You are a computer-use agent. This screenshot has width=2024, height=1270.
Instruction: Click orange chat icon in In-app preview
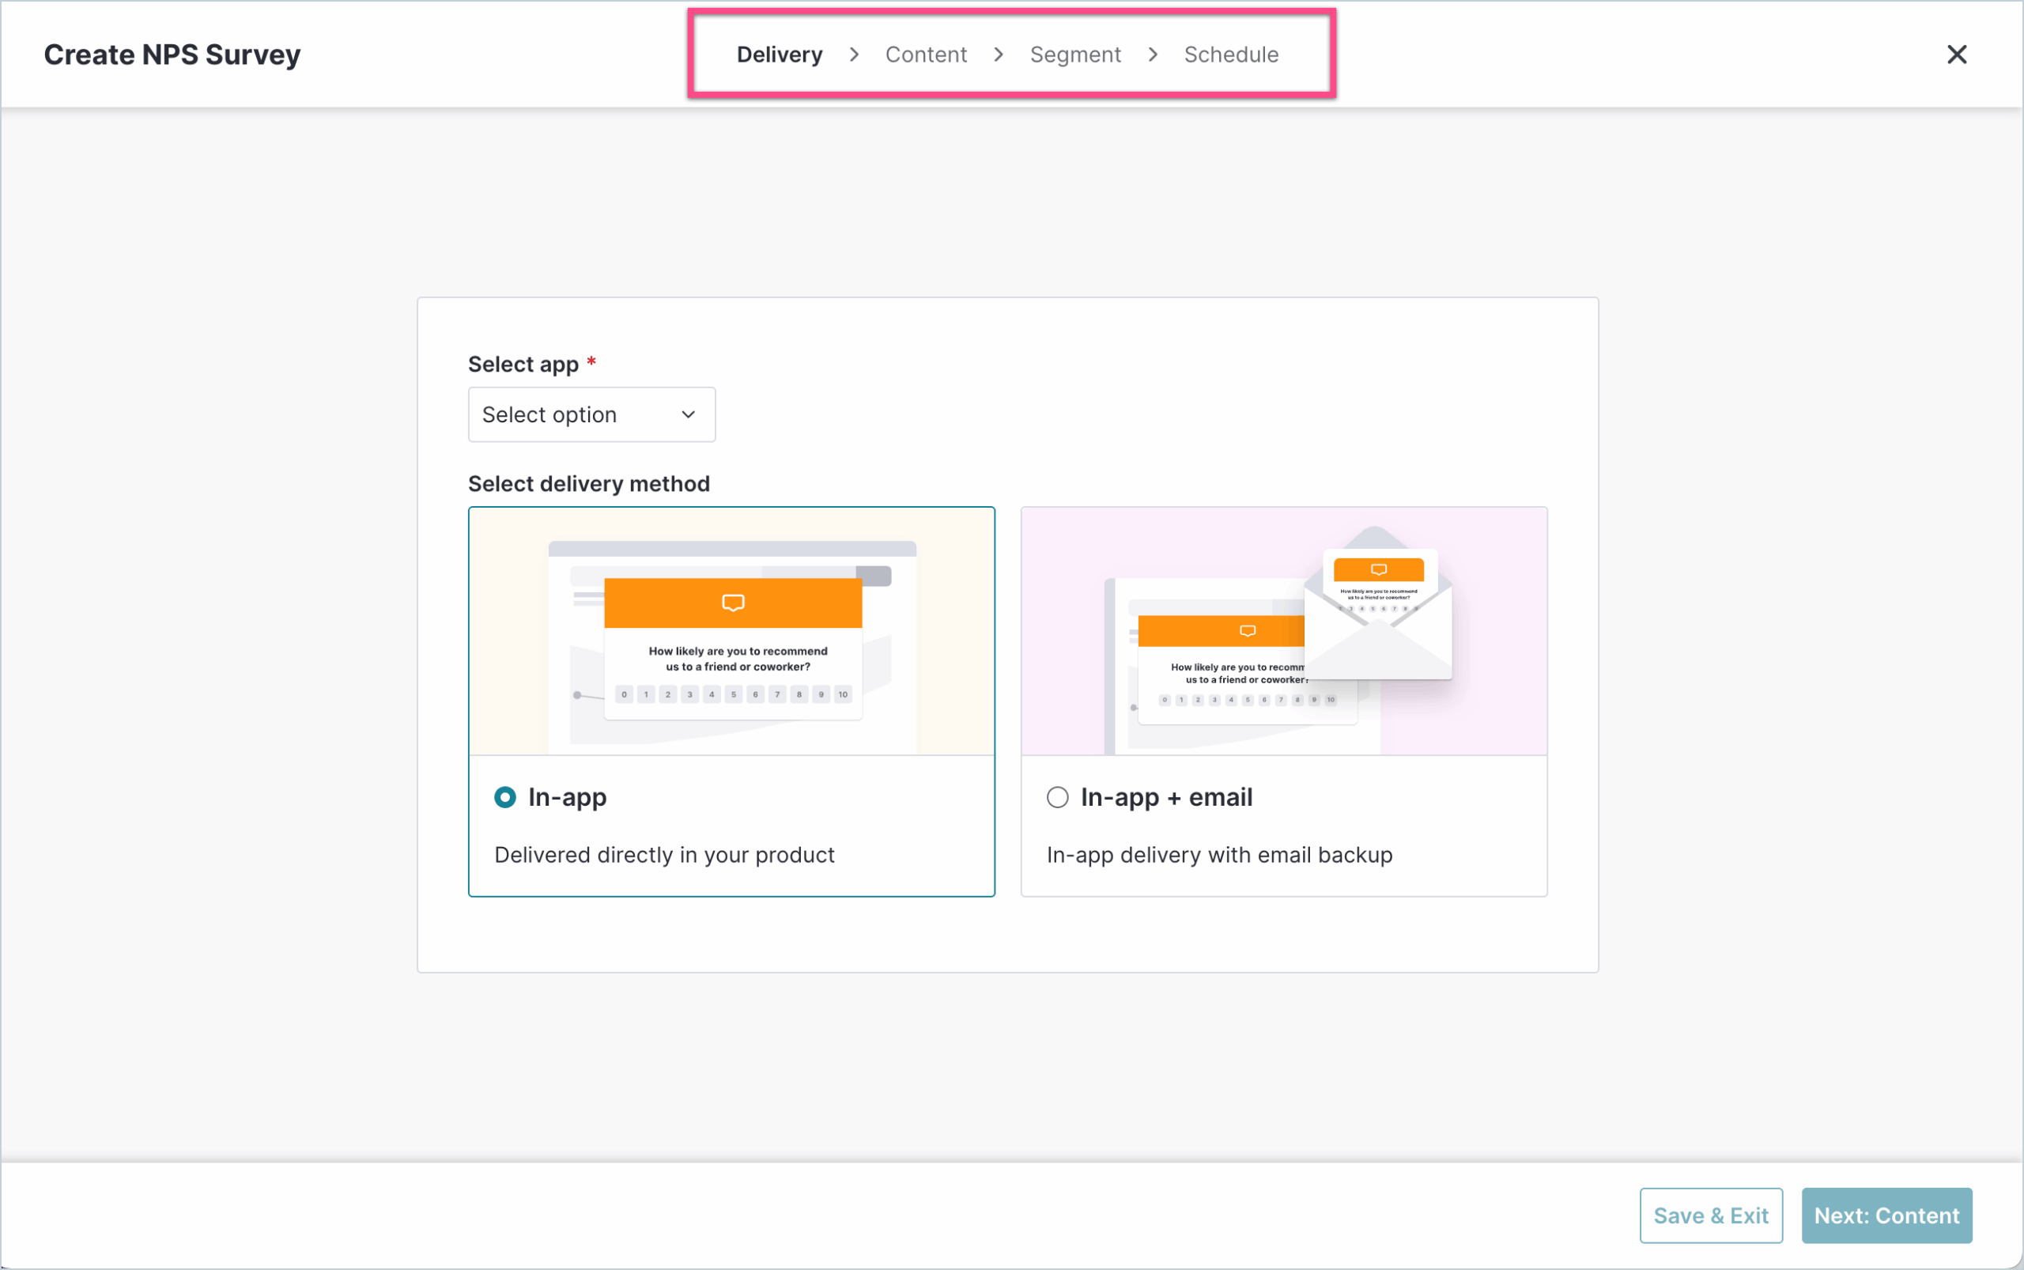click(x=732, y=603)
